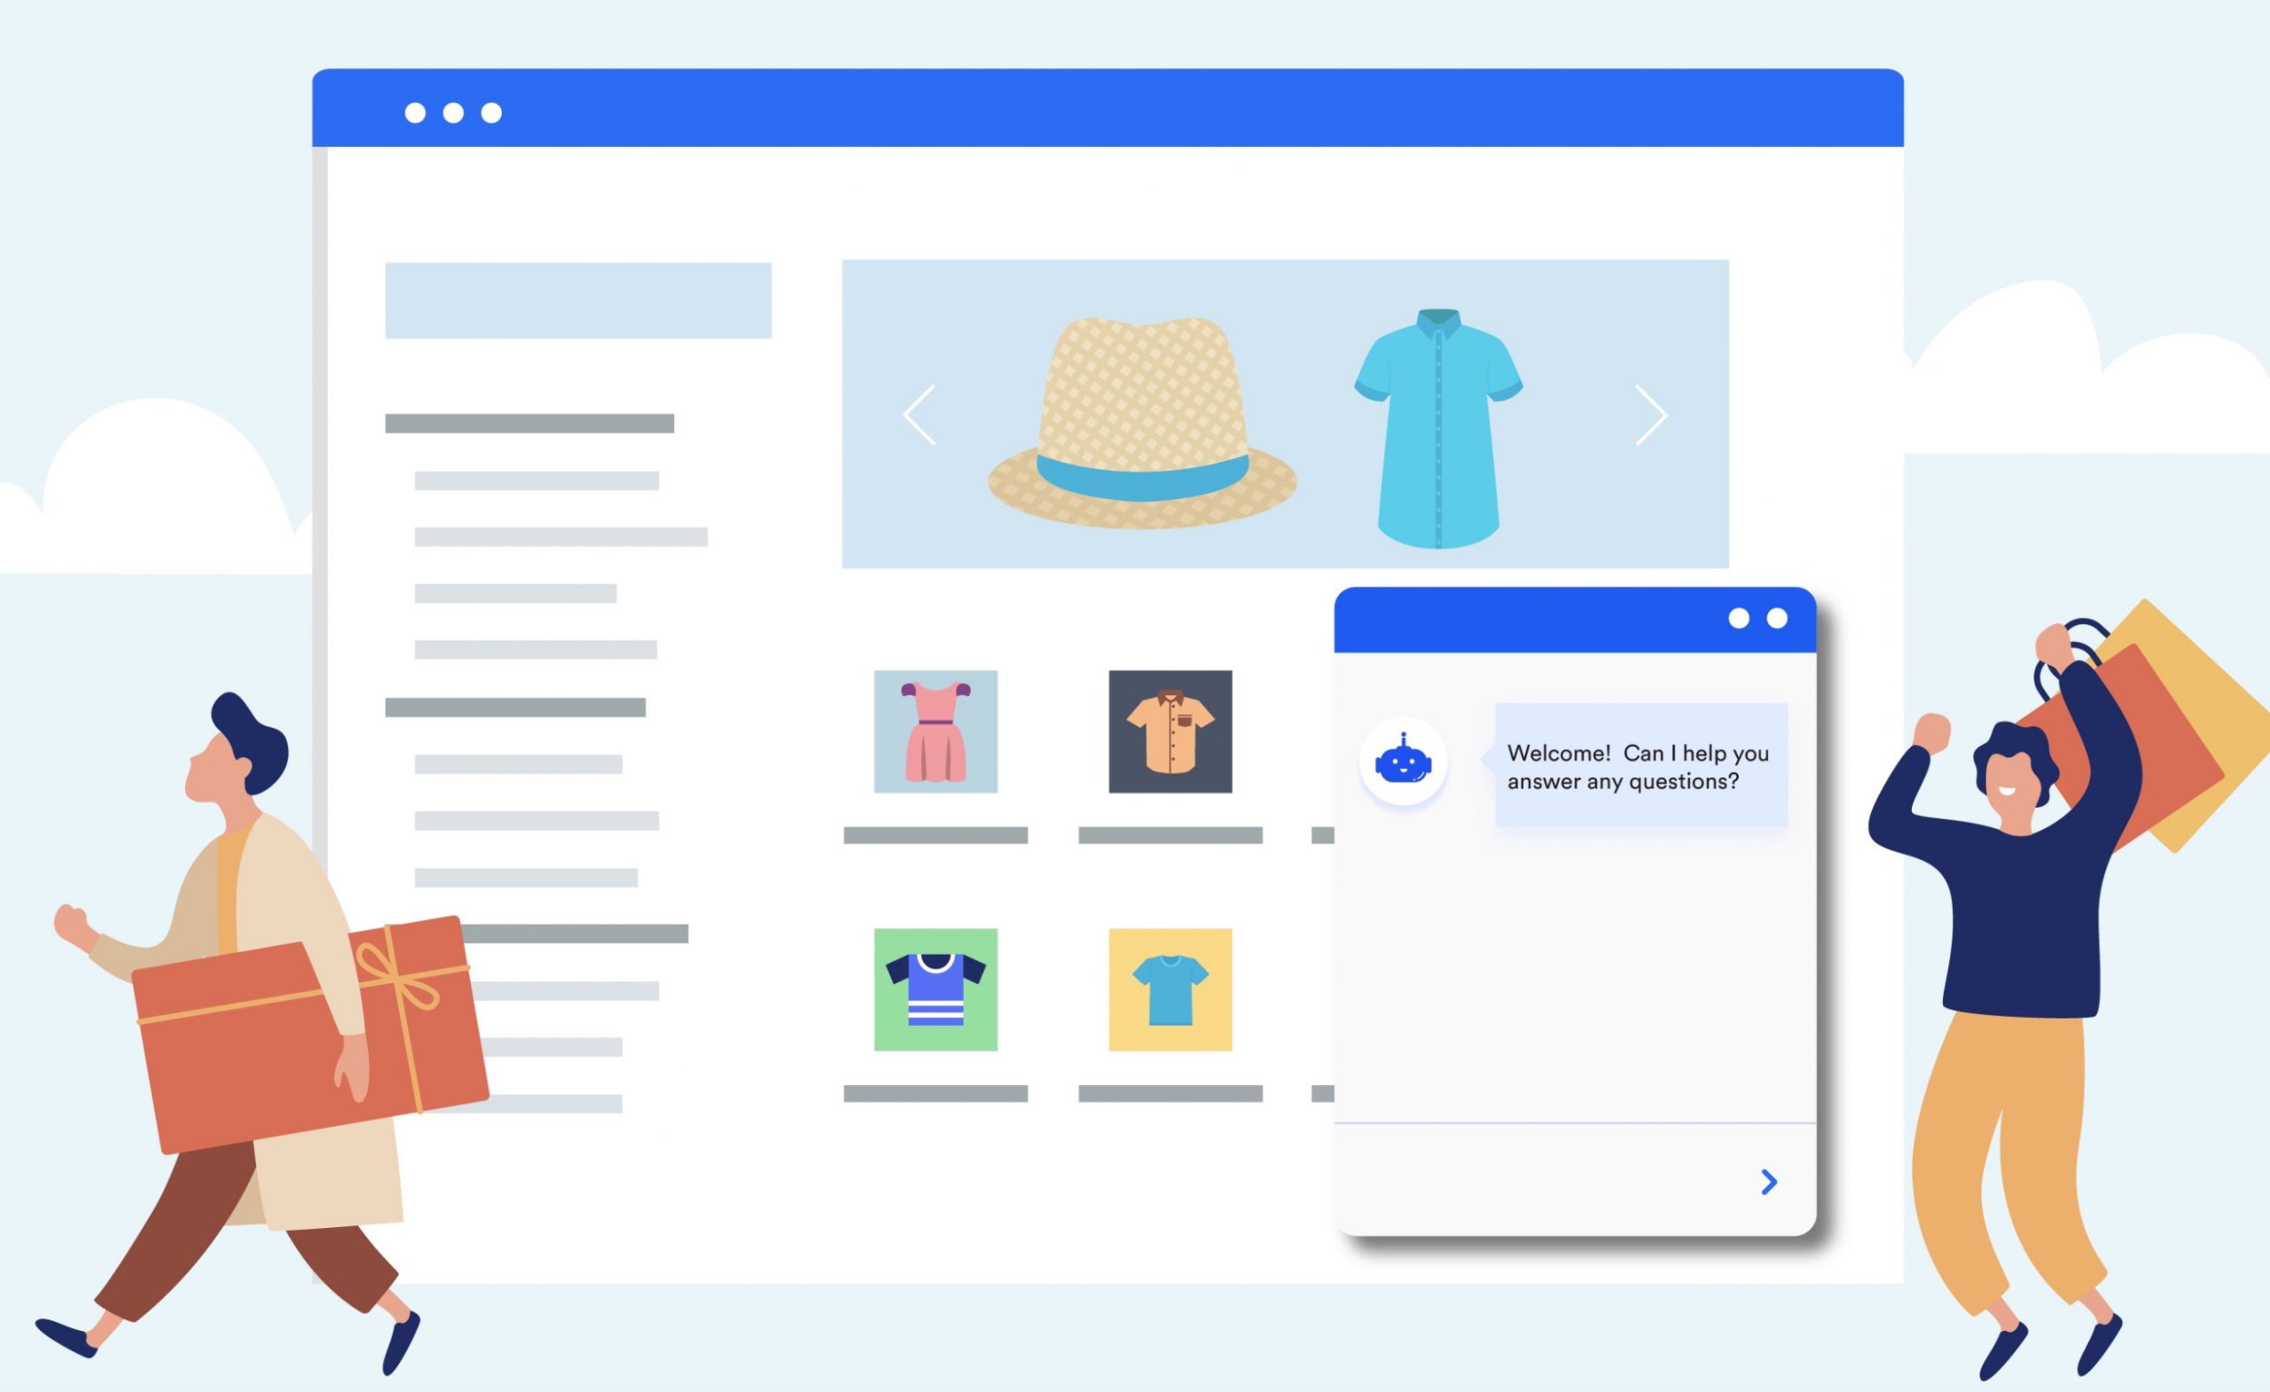This screenshot has width=2270, height=1392.
Task: Click right dot in chat window header
Action: [x=1777, y=618]
